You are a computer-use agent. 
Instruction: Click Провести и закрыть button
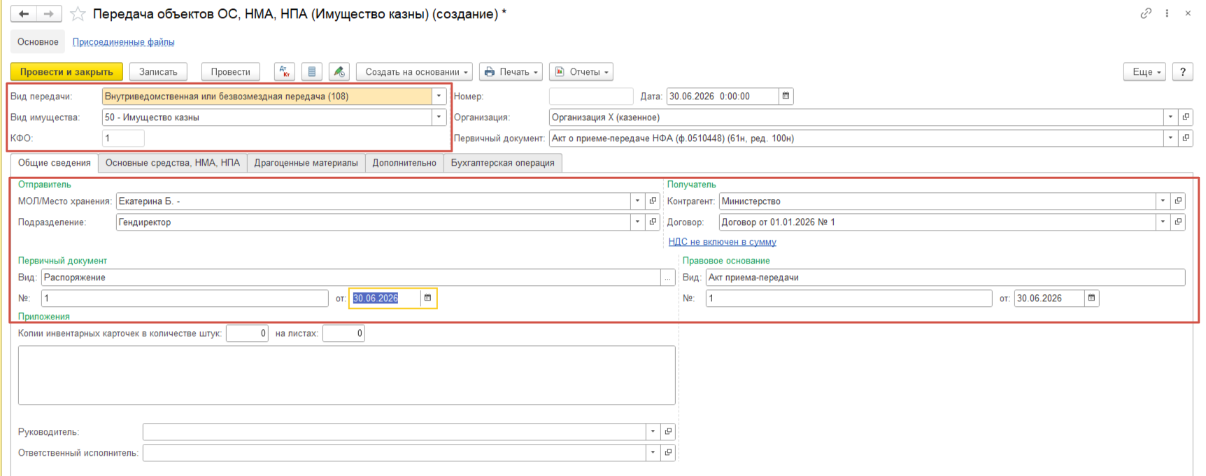66,72
